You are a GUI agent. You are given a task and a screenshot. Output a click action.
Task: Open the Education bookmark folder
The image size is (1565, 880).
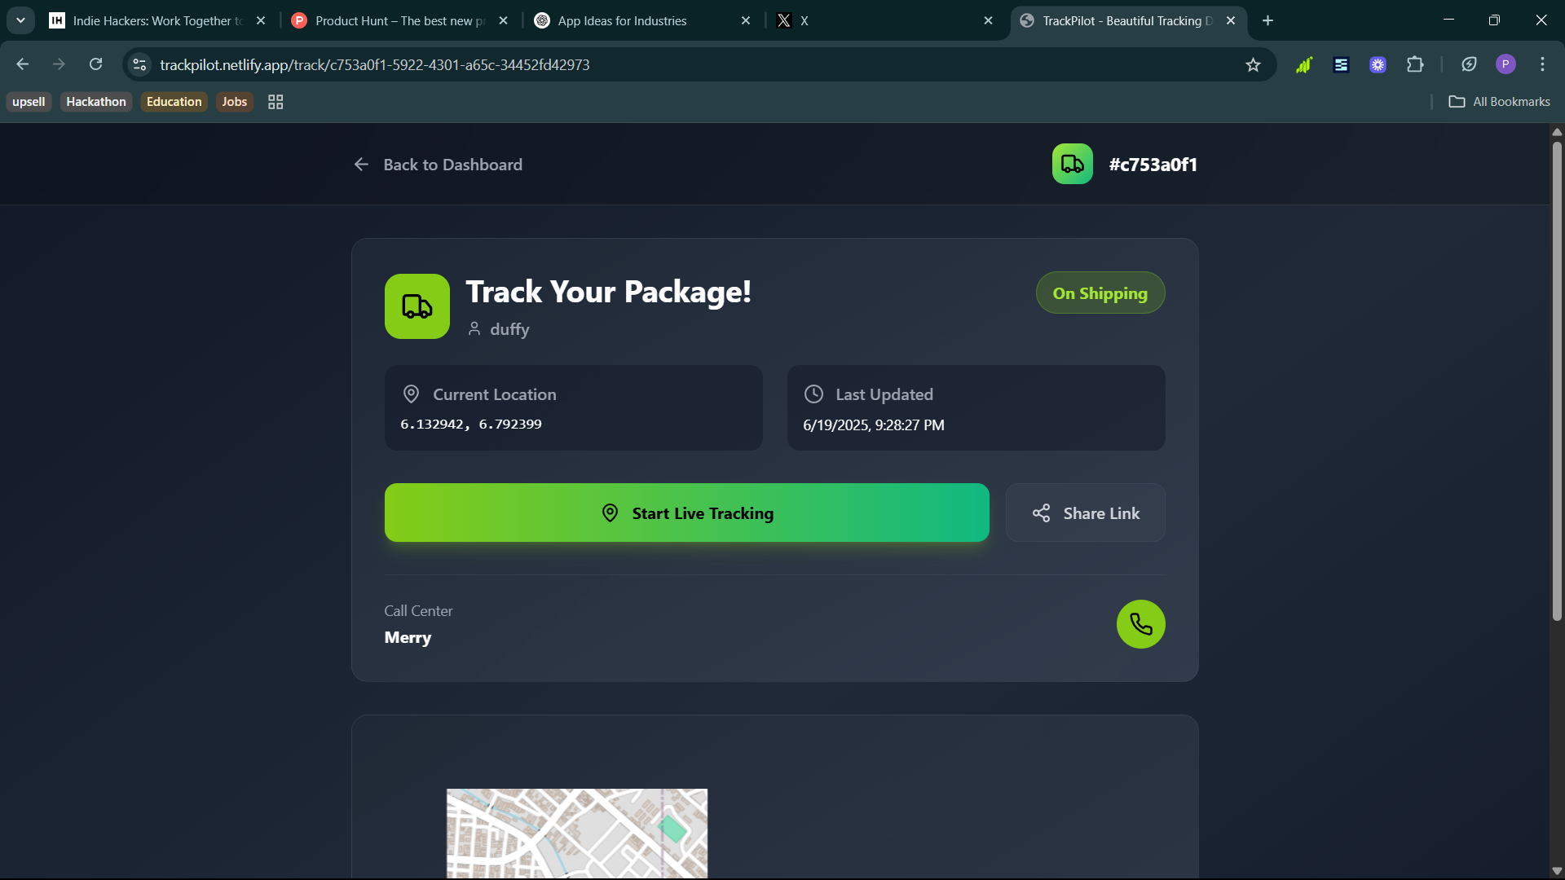tap(174, 102)
